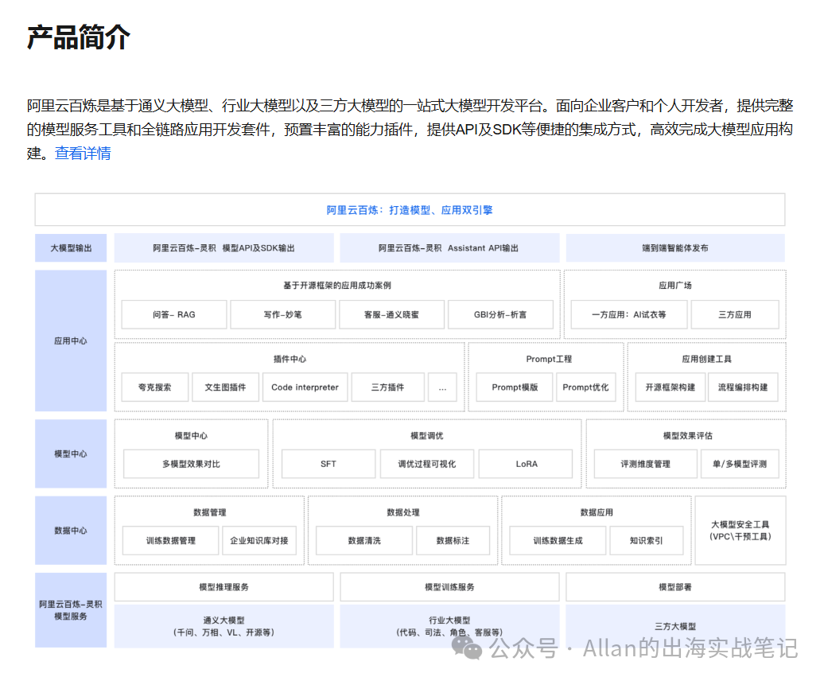The image size is (824, 681).
Task: Click the Prompt优化 box
Action: 585,387
